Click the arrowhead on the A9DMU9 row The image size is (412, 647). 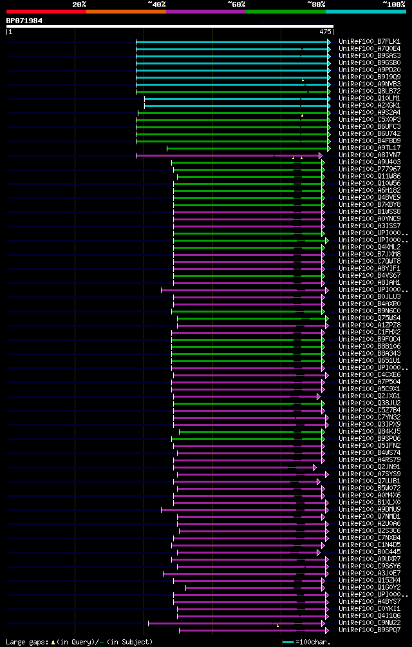click(327, 510)
